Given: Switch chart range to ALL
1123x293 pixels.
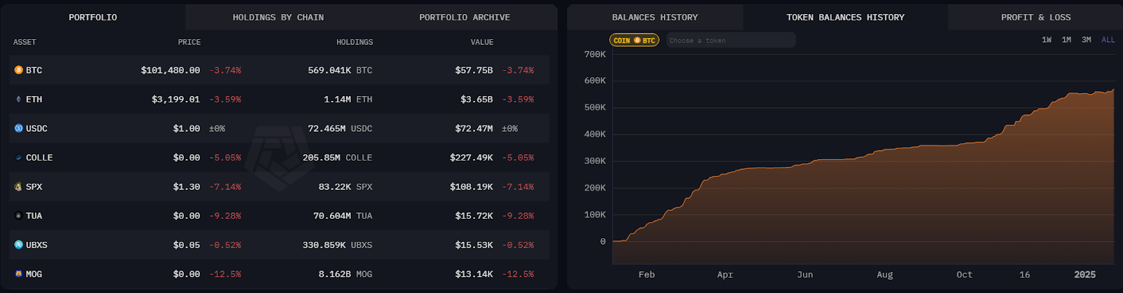Looking at the screenshot, I should pos(1108,40).
